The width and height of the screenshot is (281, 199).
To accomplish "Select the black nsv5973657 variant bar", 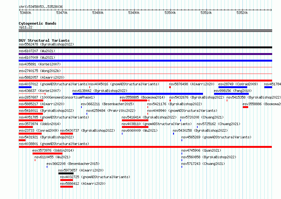I will pyautogui.click(x=66, y=173).
